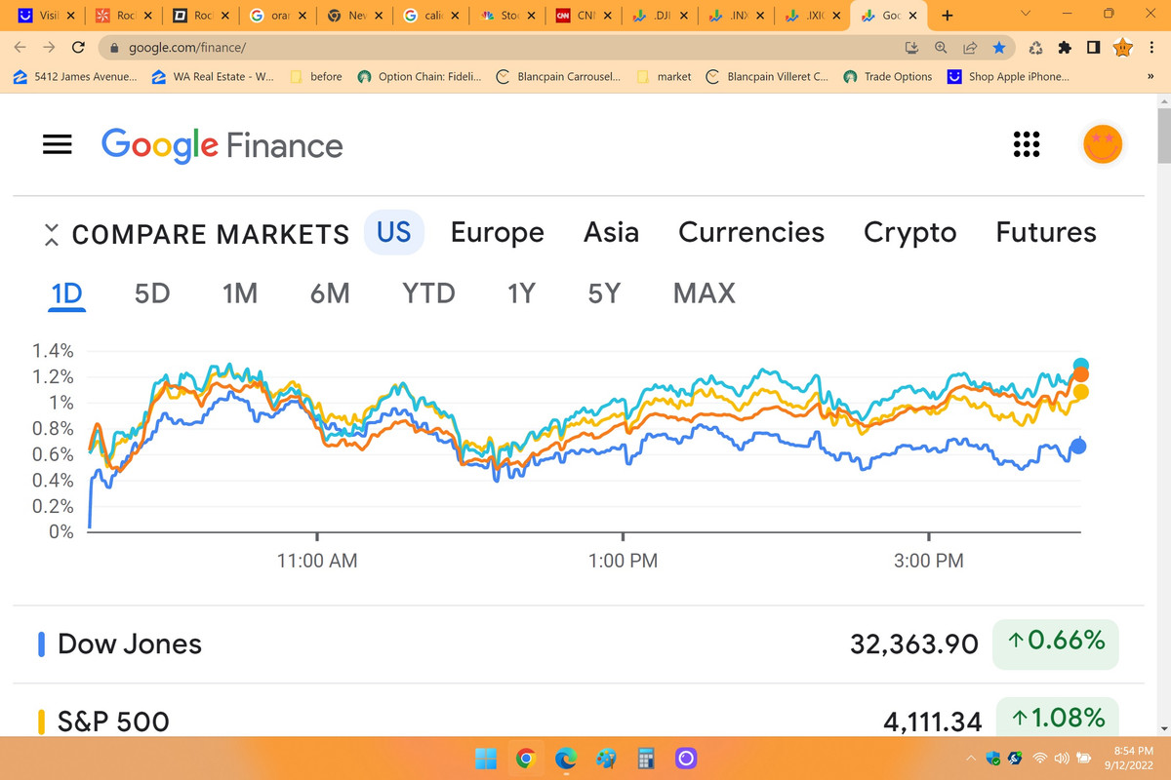Viewport: 1171px width, 780px height.
Task: Click the S&P 500 price 4,111.34
Action: point(932,721)
